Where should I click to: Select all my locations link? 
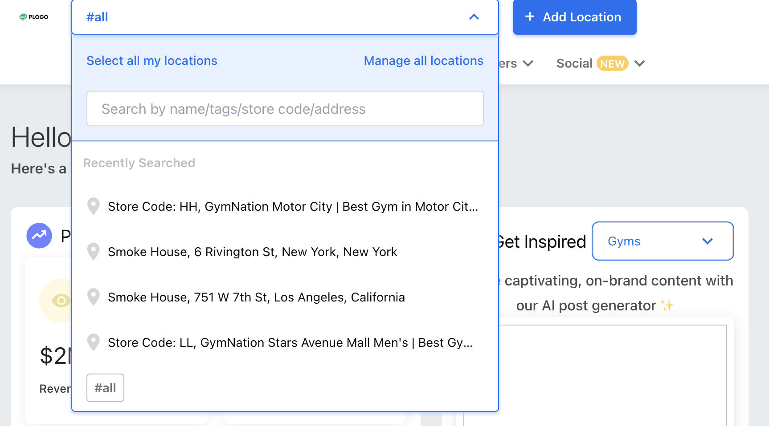[152, 60]
